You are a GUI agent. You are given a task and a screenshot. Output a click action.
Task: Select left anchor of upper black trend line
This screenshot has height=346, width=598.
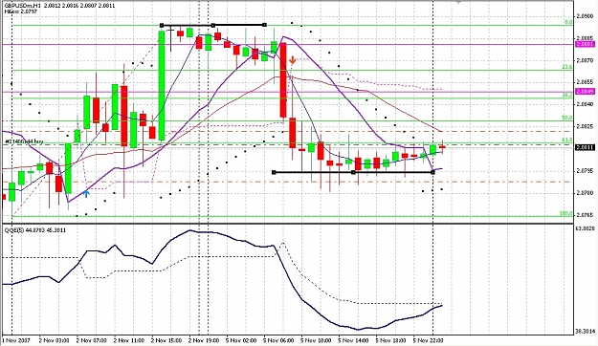pyautogui.click(x=162, y=26)
